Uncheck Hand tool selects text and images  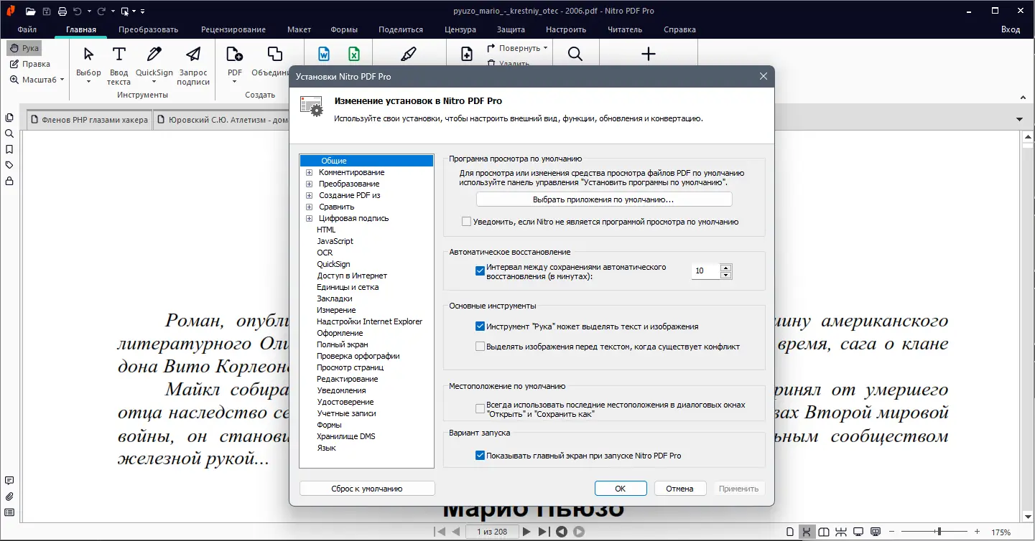coord(481,326)
